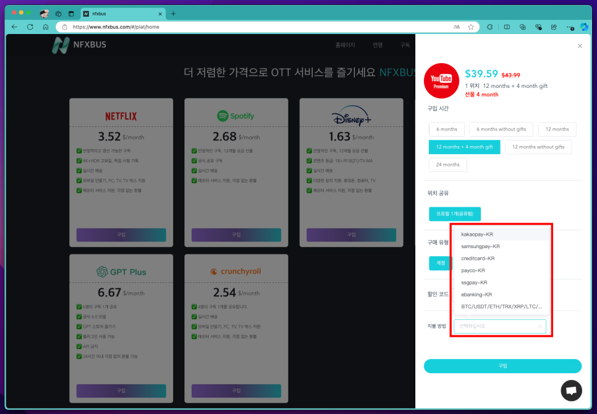Choose creditcard-KR from the payment list
This screenshot has width=597, height=414.
pyautogui.click(x=501, y=259)
